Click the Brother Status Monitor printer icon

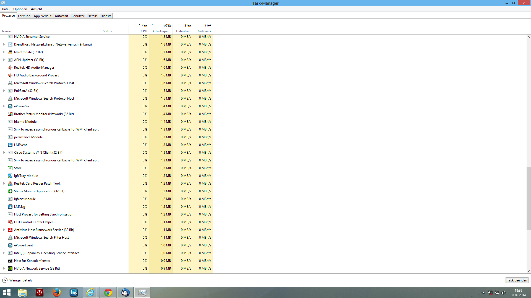10,114
